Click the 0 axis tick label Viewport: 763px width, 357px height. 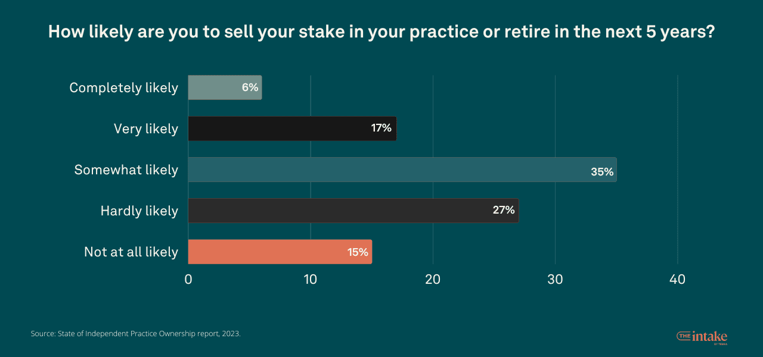pyautogui.click(x=188, y=279)
